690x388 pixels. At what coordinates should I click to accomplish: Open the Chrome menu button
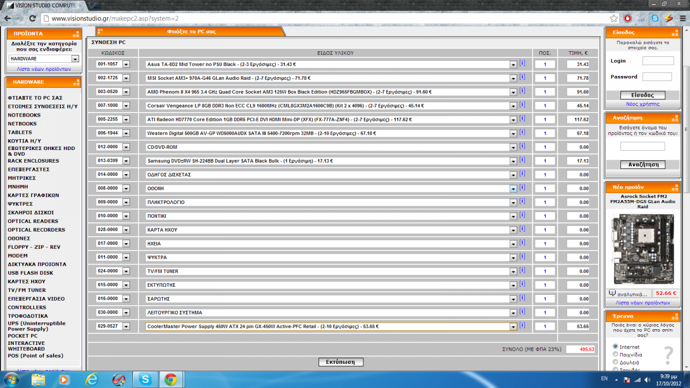click(681, 18)
